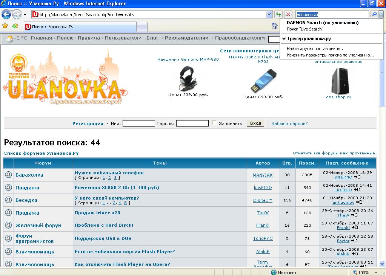Click the Back navigation arrow
The image size is (386, 276).
coord(7,14)
